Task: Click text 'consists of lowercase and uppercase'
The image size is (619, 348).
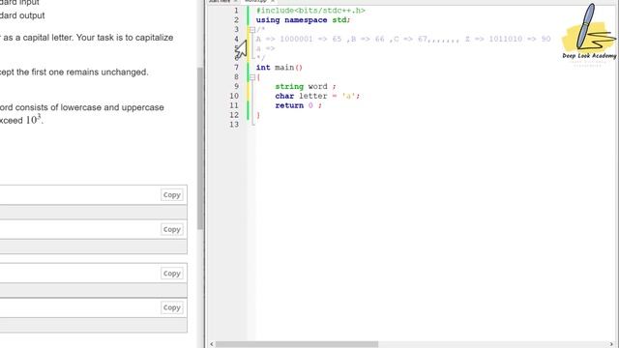Action: [x=90, y=107]
